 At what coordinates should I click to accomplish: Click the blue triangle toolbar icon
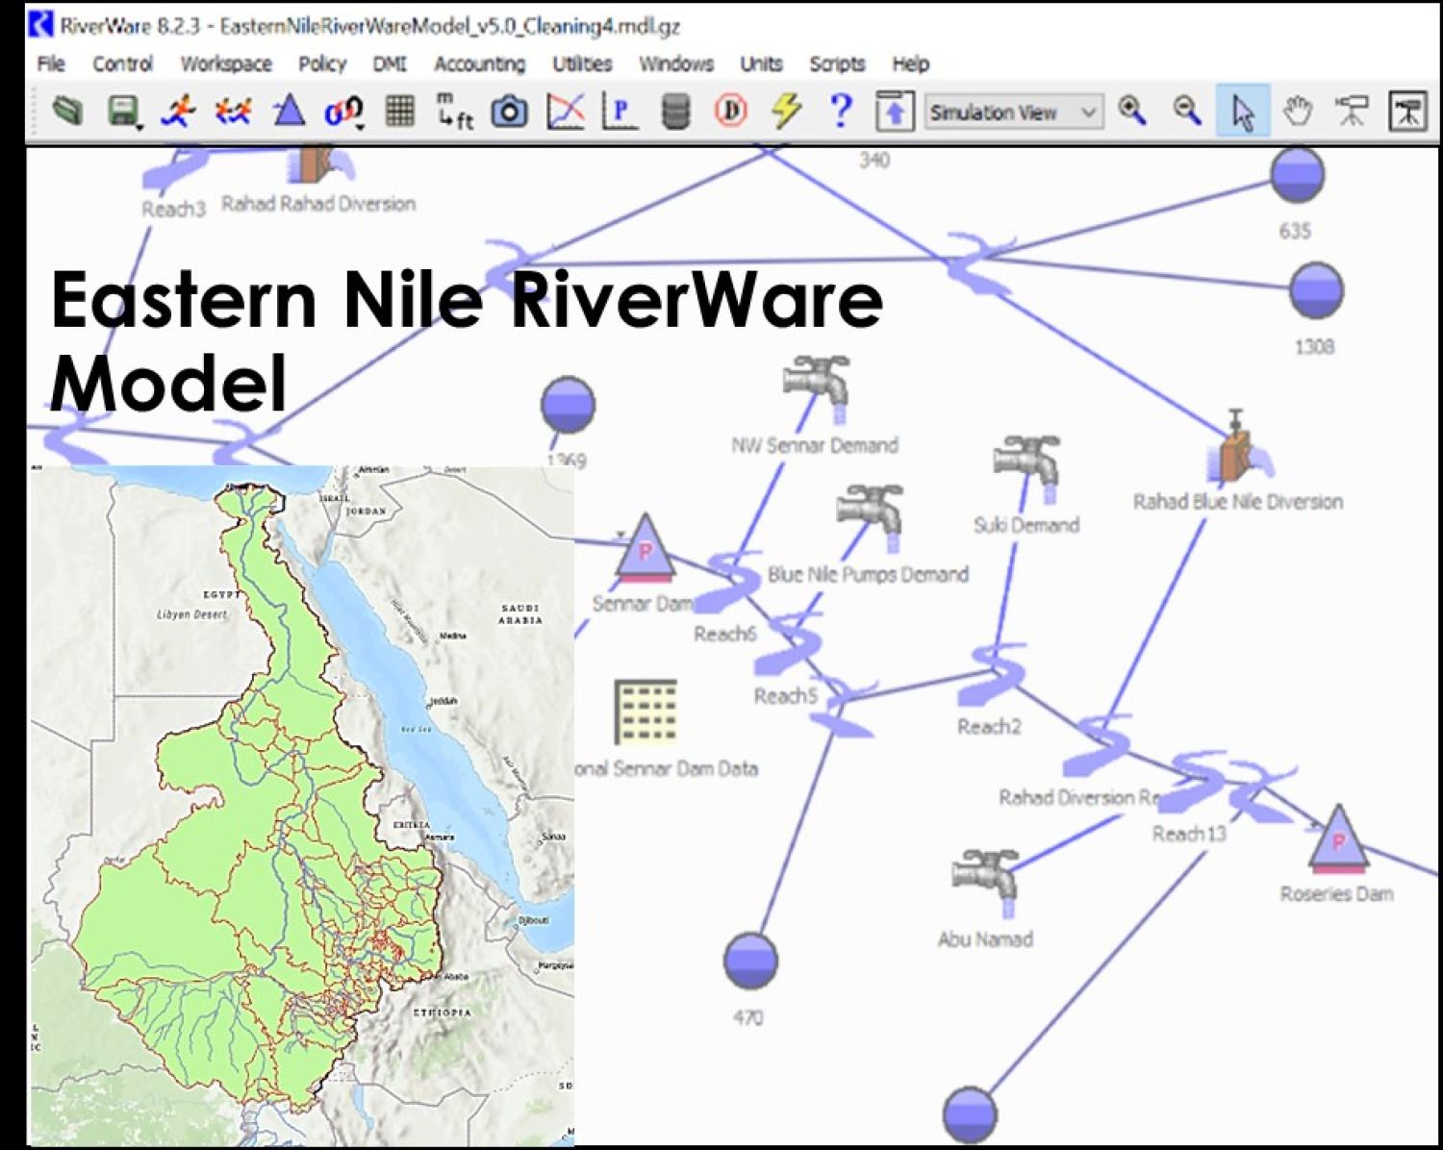click(x=289, y=112)
